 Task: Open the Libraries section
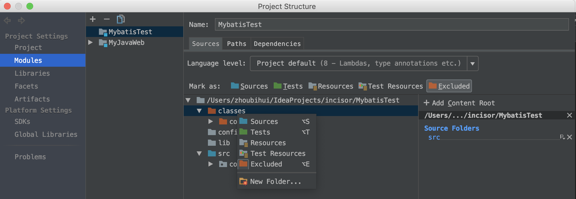pos(32,73)
